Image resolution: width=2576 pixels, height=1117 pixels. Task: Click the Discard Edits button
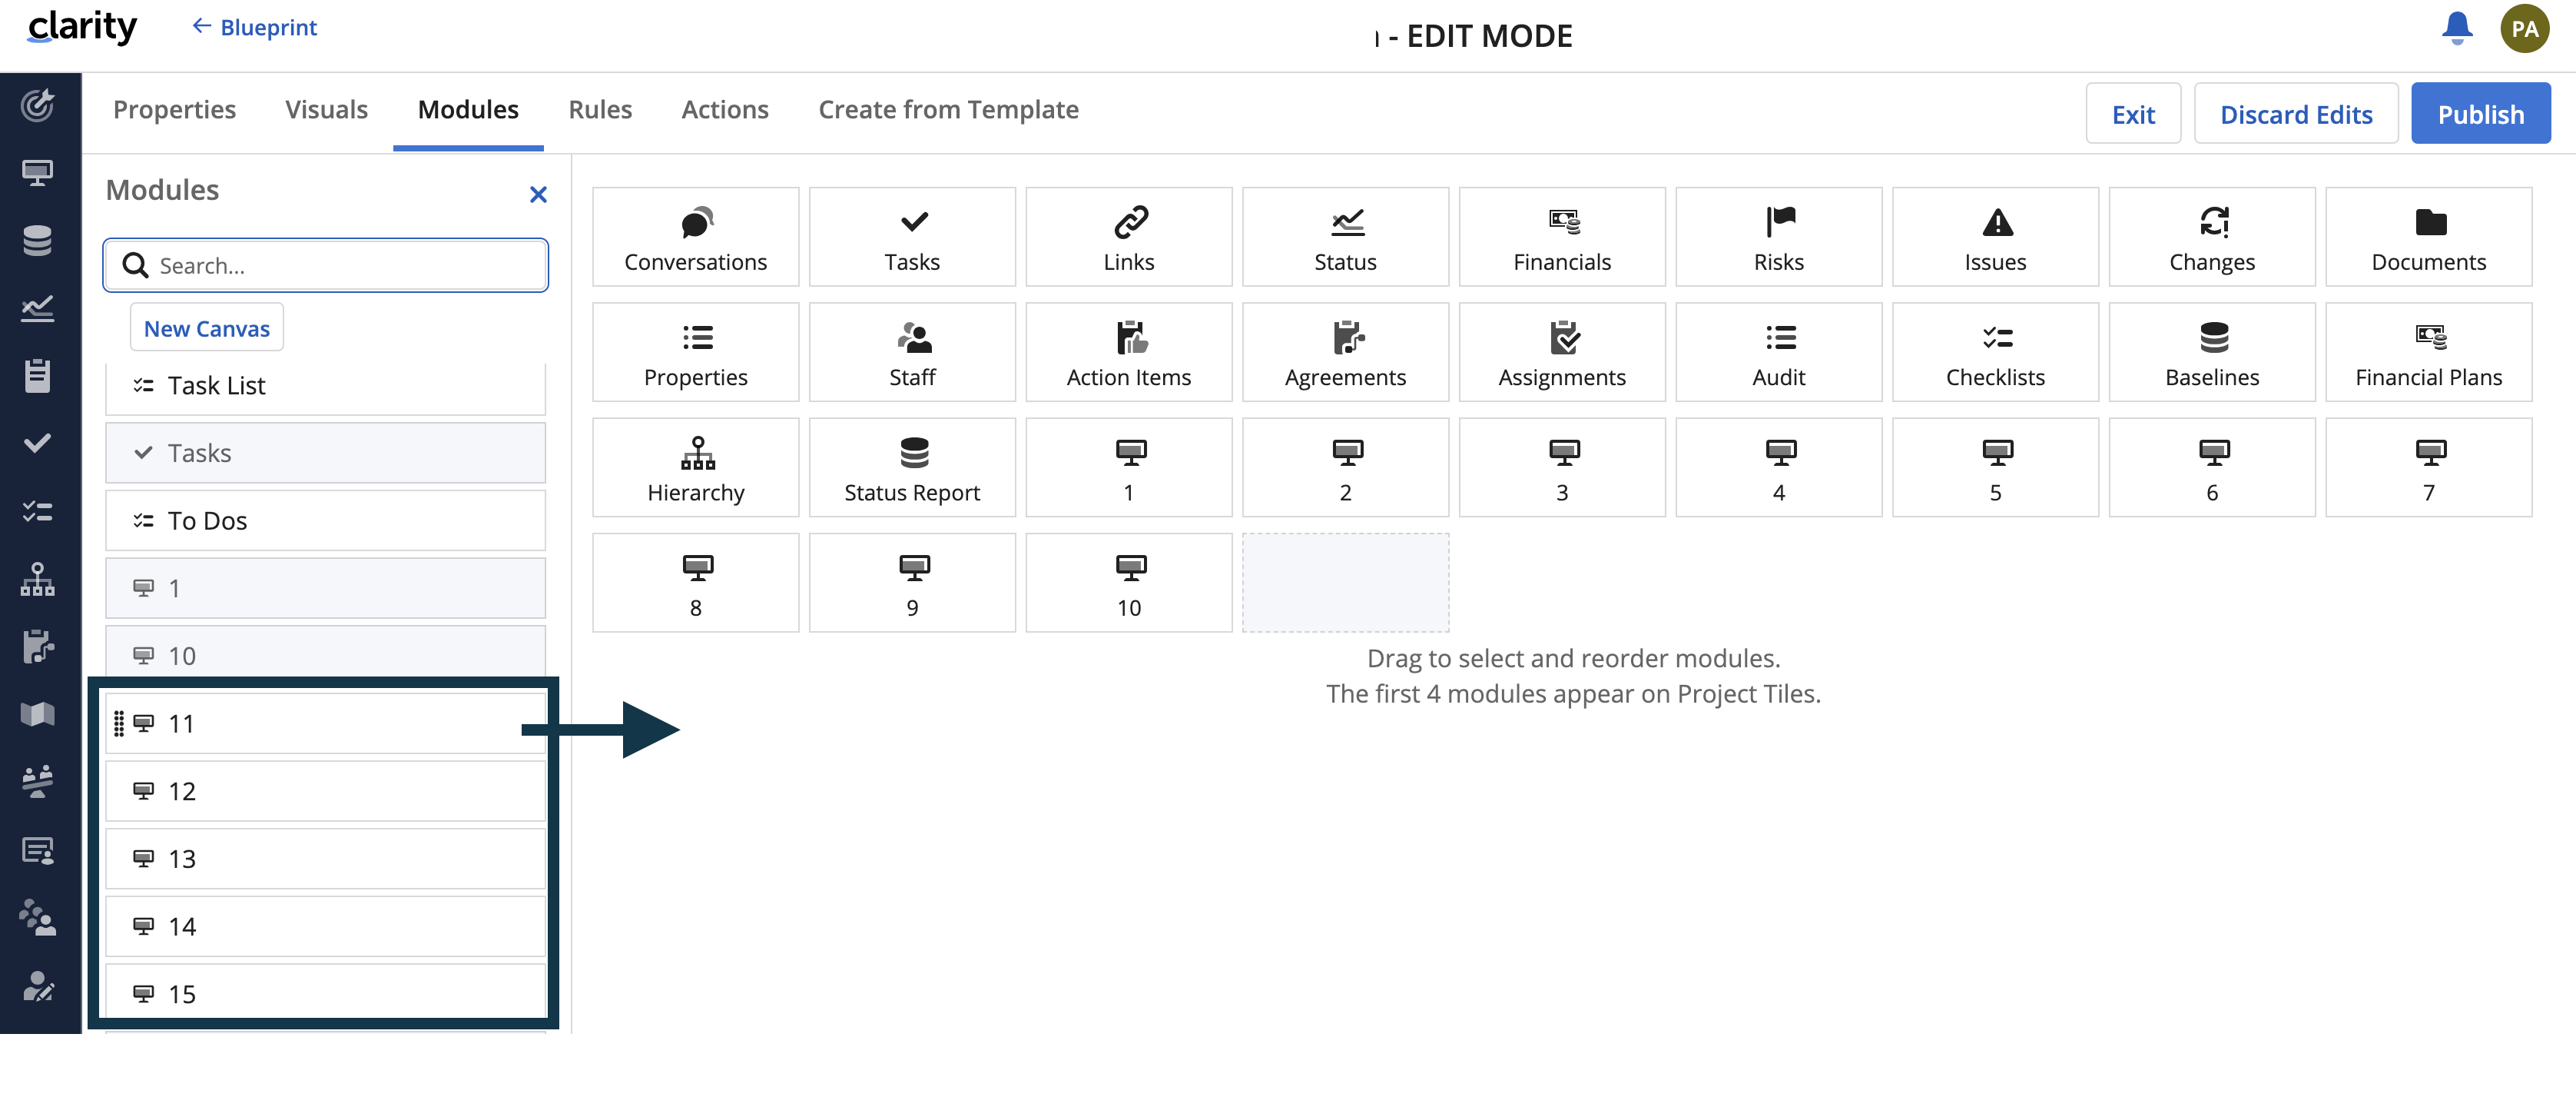click(2295, 114)
